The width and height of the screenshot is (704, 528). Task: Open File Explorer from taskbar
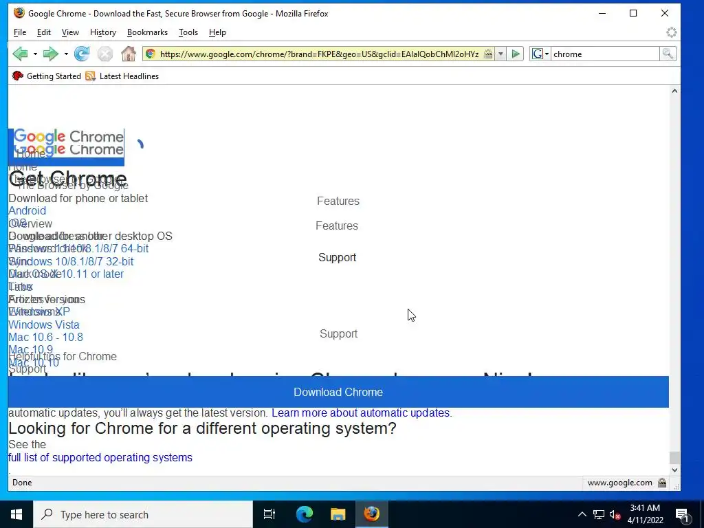pyautogui.click(x=338, y=514)
